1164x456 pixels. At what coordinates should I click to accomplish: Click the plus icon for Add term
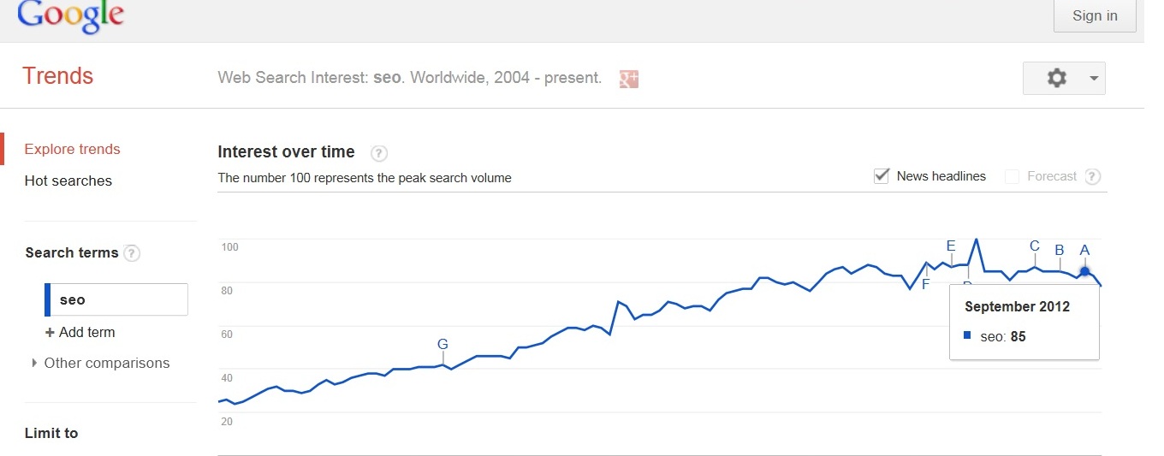tap(50, 333)
